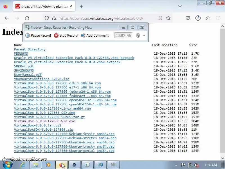Open Windows Media Player taskbar icon
The height and width of the screenshot is (169, 225).
click(x=48, y=165)
